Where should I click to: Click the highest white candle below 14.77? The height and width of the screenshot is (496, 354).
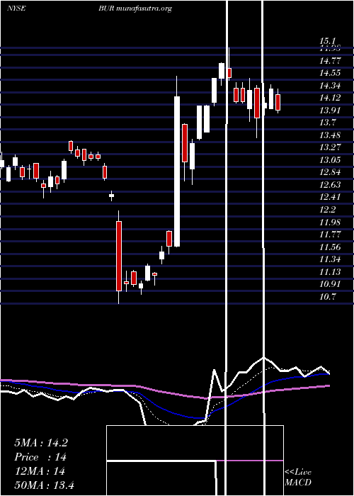pos(222,71)
